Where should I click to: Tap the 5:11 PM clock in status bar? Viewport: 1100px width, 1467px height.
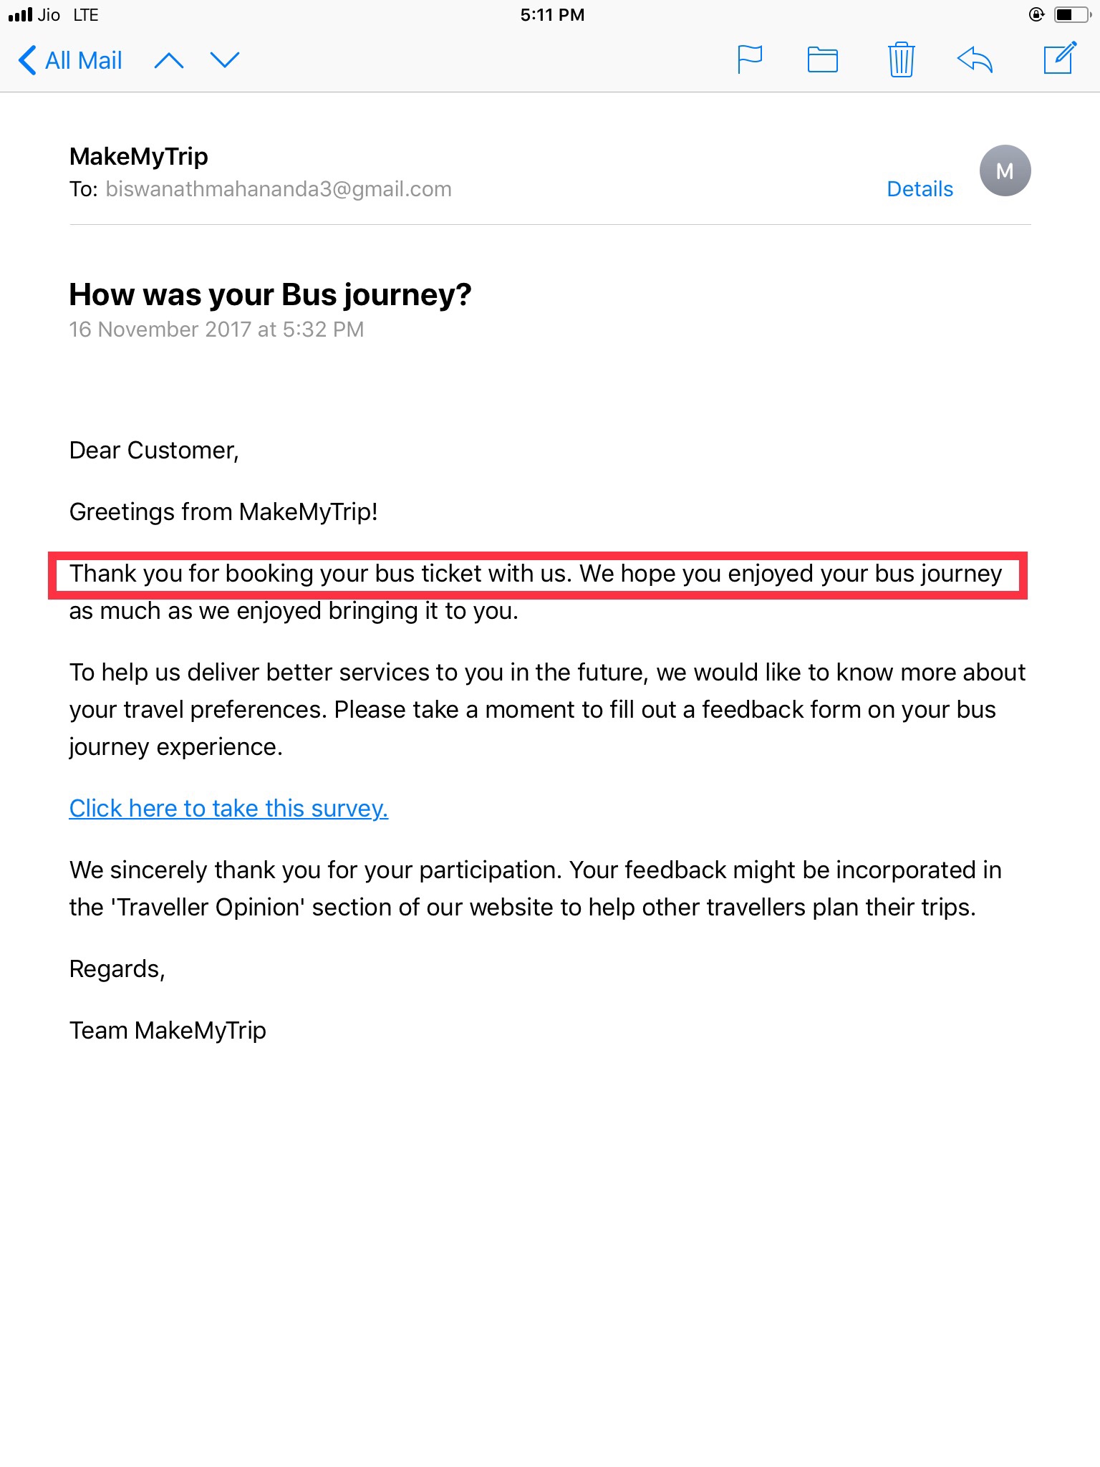[x=552, y=14]
